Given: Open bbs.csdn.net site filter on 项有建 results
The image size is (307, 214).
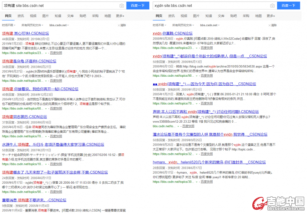Looking at the screenshot, I should tap(59, 25).
